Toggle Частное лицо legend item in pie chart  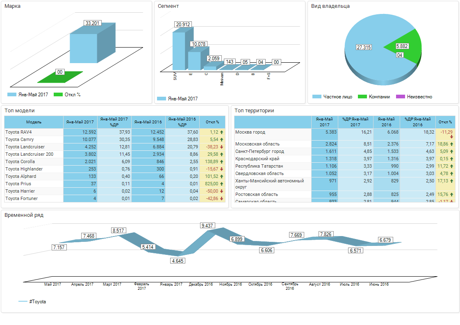click(332, 97)
